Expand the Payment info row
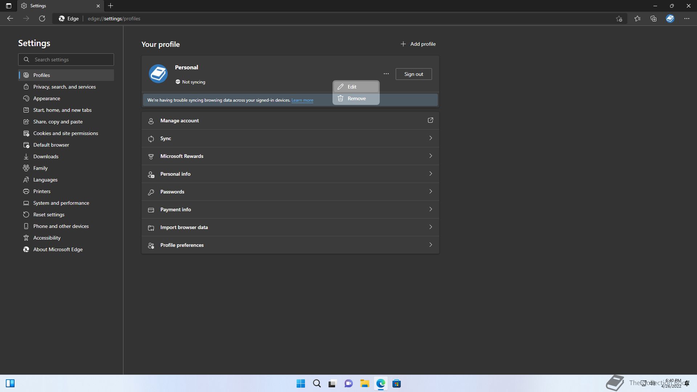This screenshot has height=392, width=697. [x=290, y=209]
